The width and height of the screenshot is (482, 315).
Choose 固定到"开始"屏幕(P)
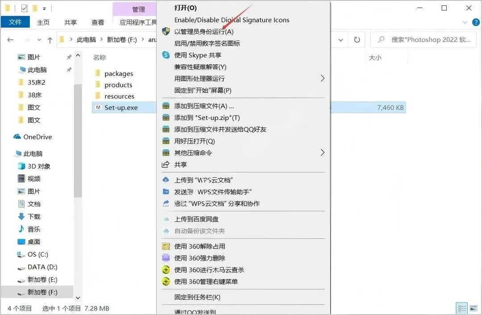tap(203, 90)
